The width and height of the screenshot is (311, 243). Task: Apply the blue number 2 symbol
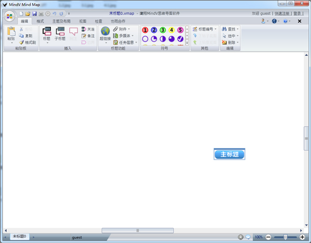[154, 30]
